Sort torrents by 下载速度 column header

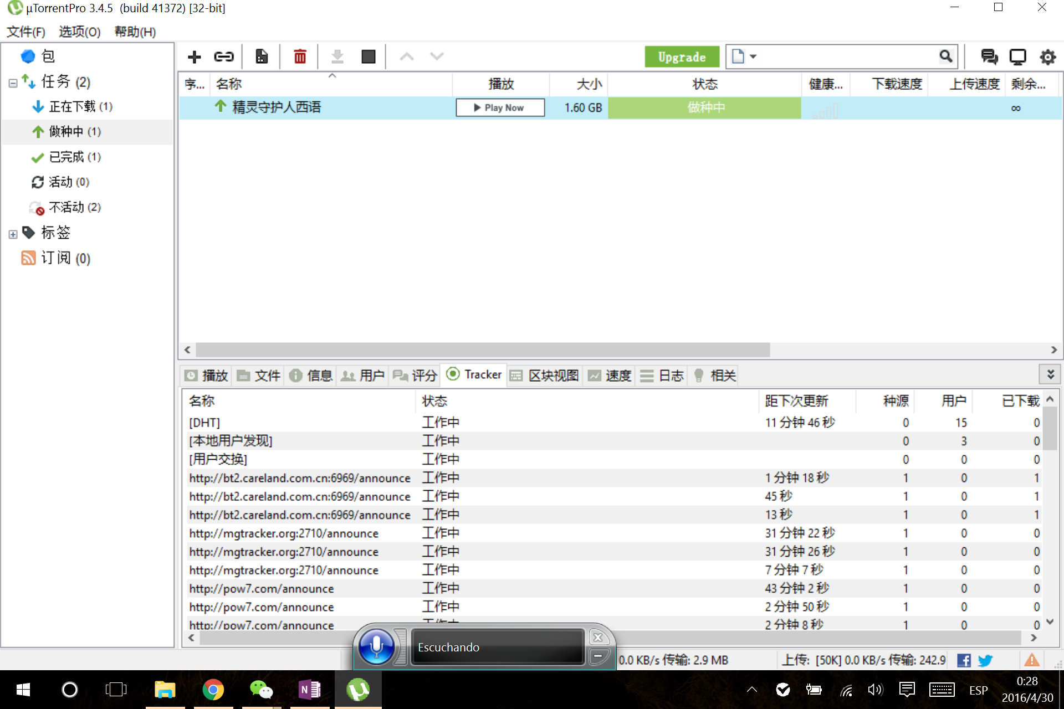pyautogui.click(x=889, y=84)
